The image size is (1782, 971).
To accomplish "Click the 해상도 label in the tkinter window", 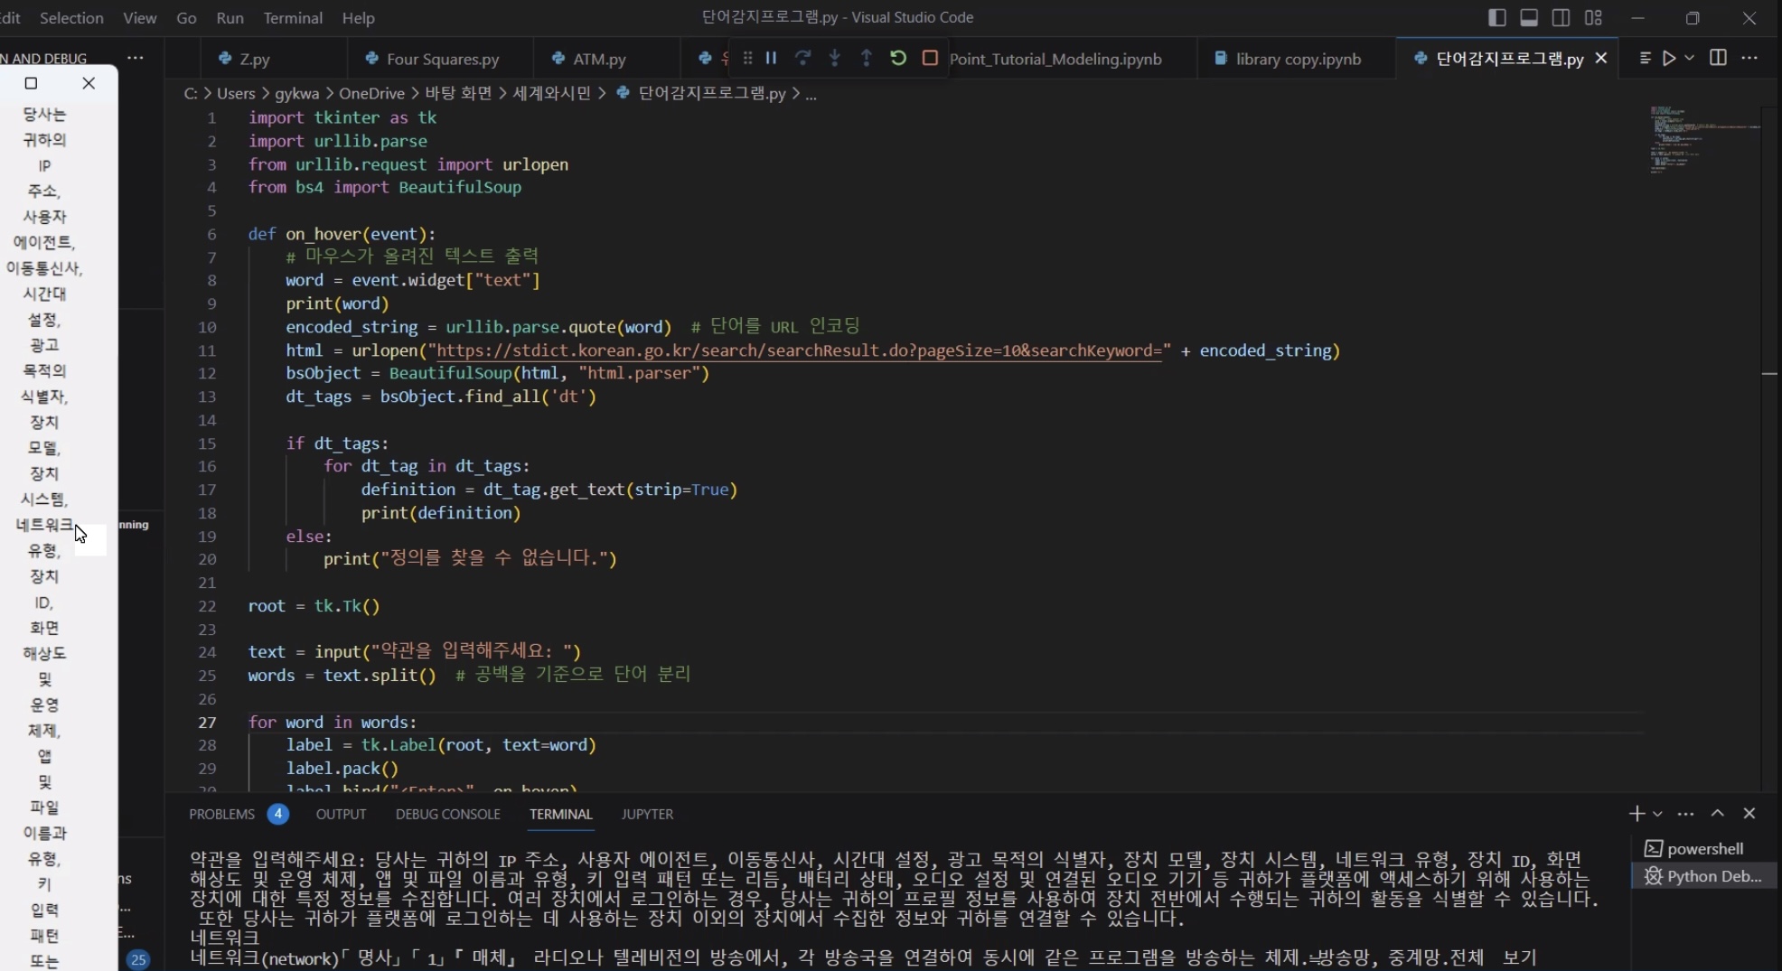I will point(44,653).
